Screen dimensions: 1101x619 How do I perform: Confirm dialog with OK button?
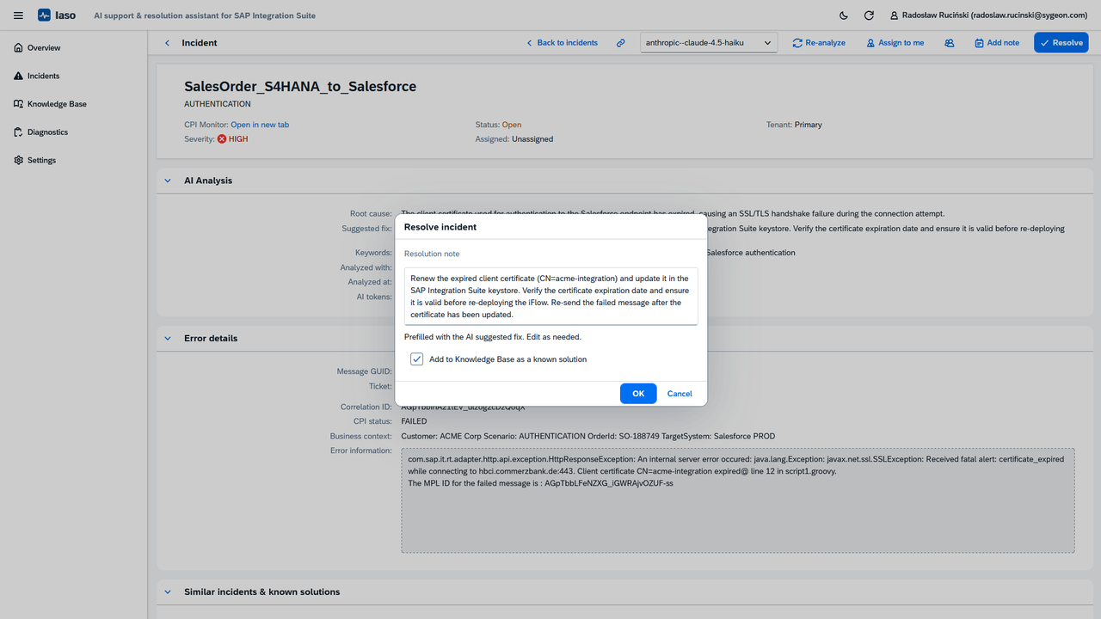638,394
